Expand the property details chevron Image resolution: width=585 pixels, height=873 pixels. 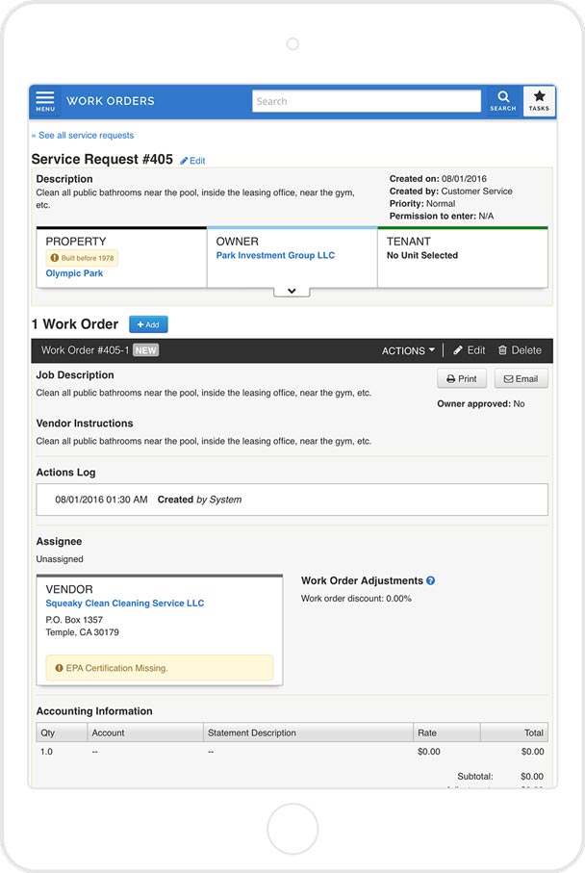click(292, 292)
